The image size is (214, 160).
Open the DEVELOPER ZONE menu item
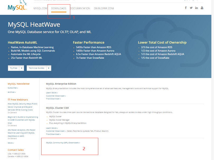[x=104, y=8]
